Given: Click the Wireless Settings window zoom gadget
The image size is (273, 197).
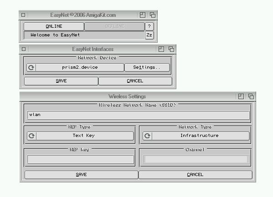Looking at the screenshot, I should pyautogui.click(x=241, y=96).
